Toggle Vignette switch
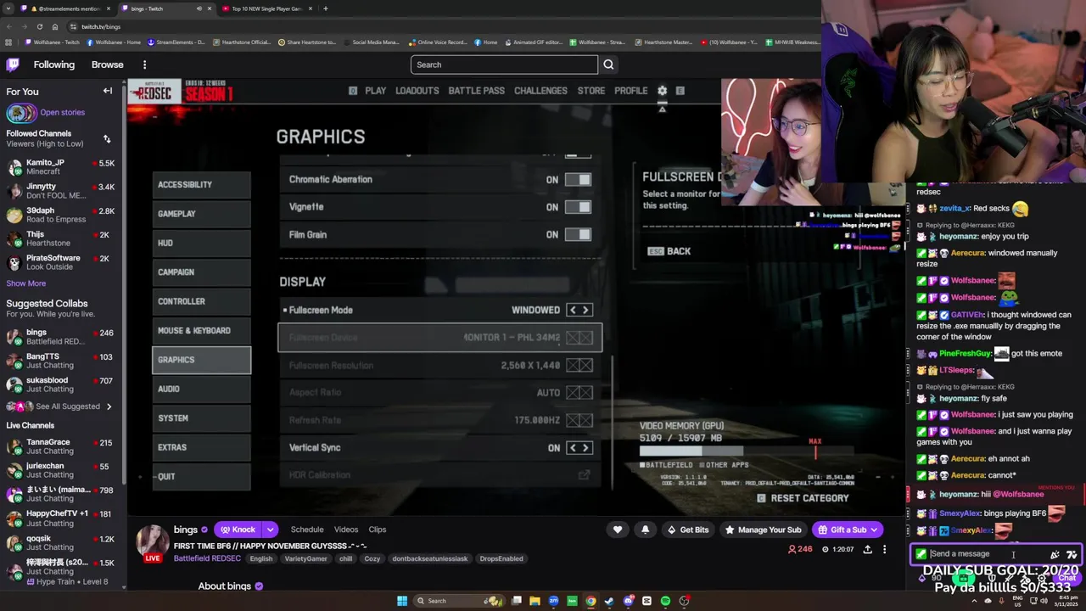 (x=578, y=207)
